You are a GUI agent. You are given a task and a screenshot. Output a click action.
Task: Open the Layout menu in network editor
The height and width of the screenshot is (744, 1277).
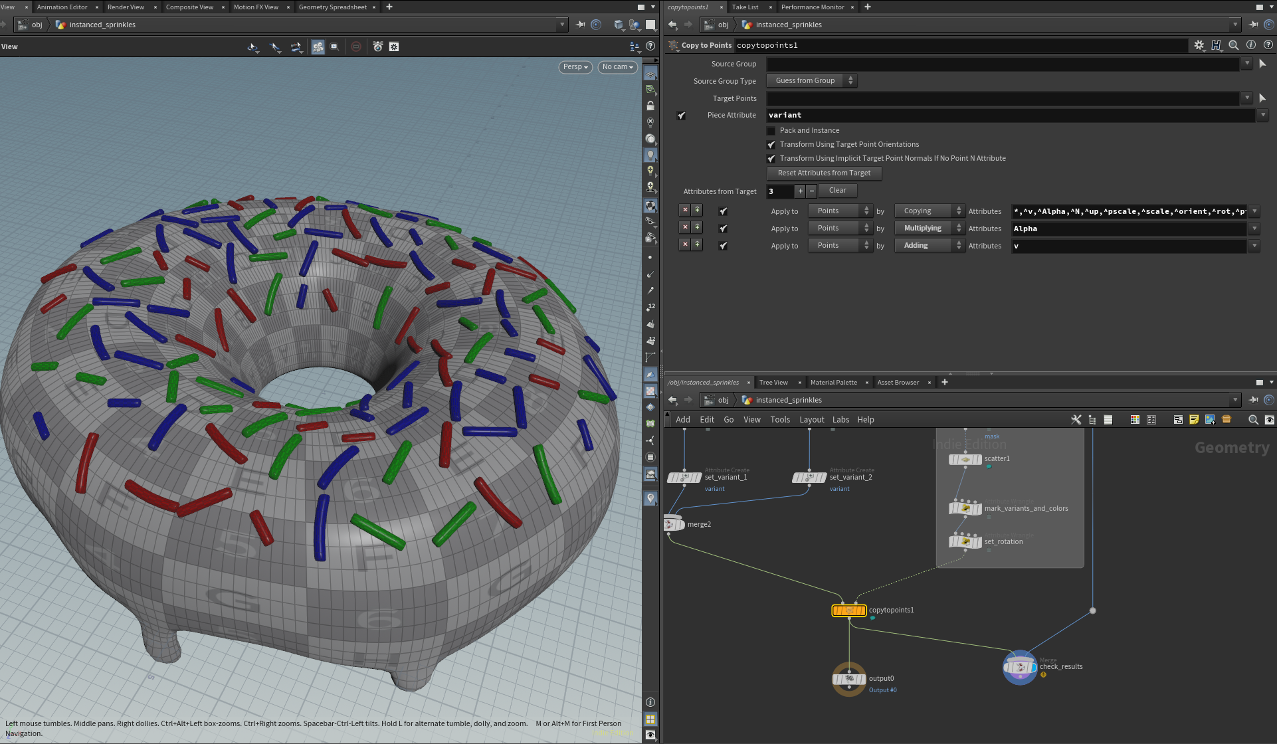coord(811,420)
